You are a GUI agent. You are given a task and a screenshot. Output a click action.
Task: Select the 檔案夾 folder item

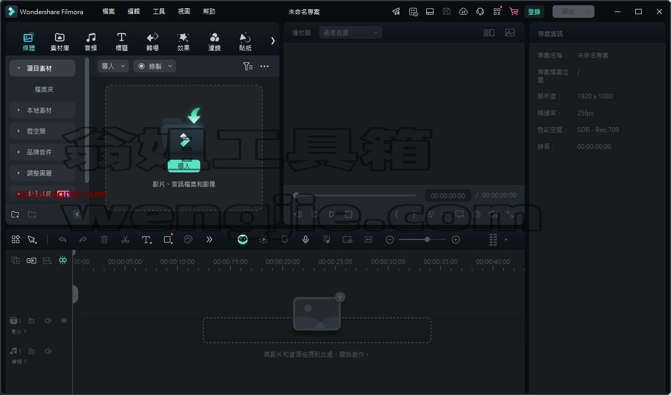click(44, 90)
